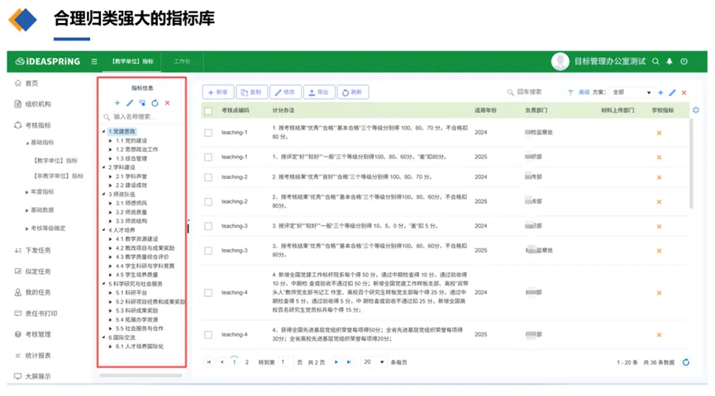This screenshot has height=396, width=715.
Task: Add node with green plus in indicator panel
Action: point(117,103)
